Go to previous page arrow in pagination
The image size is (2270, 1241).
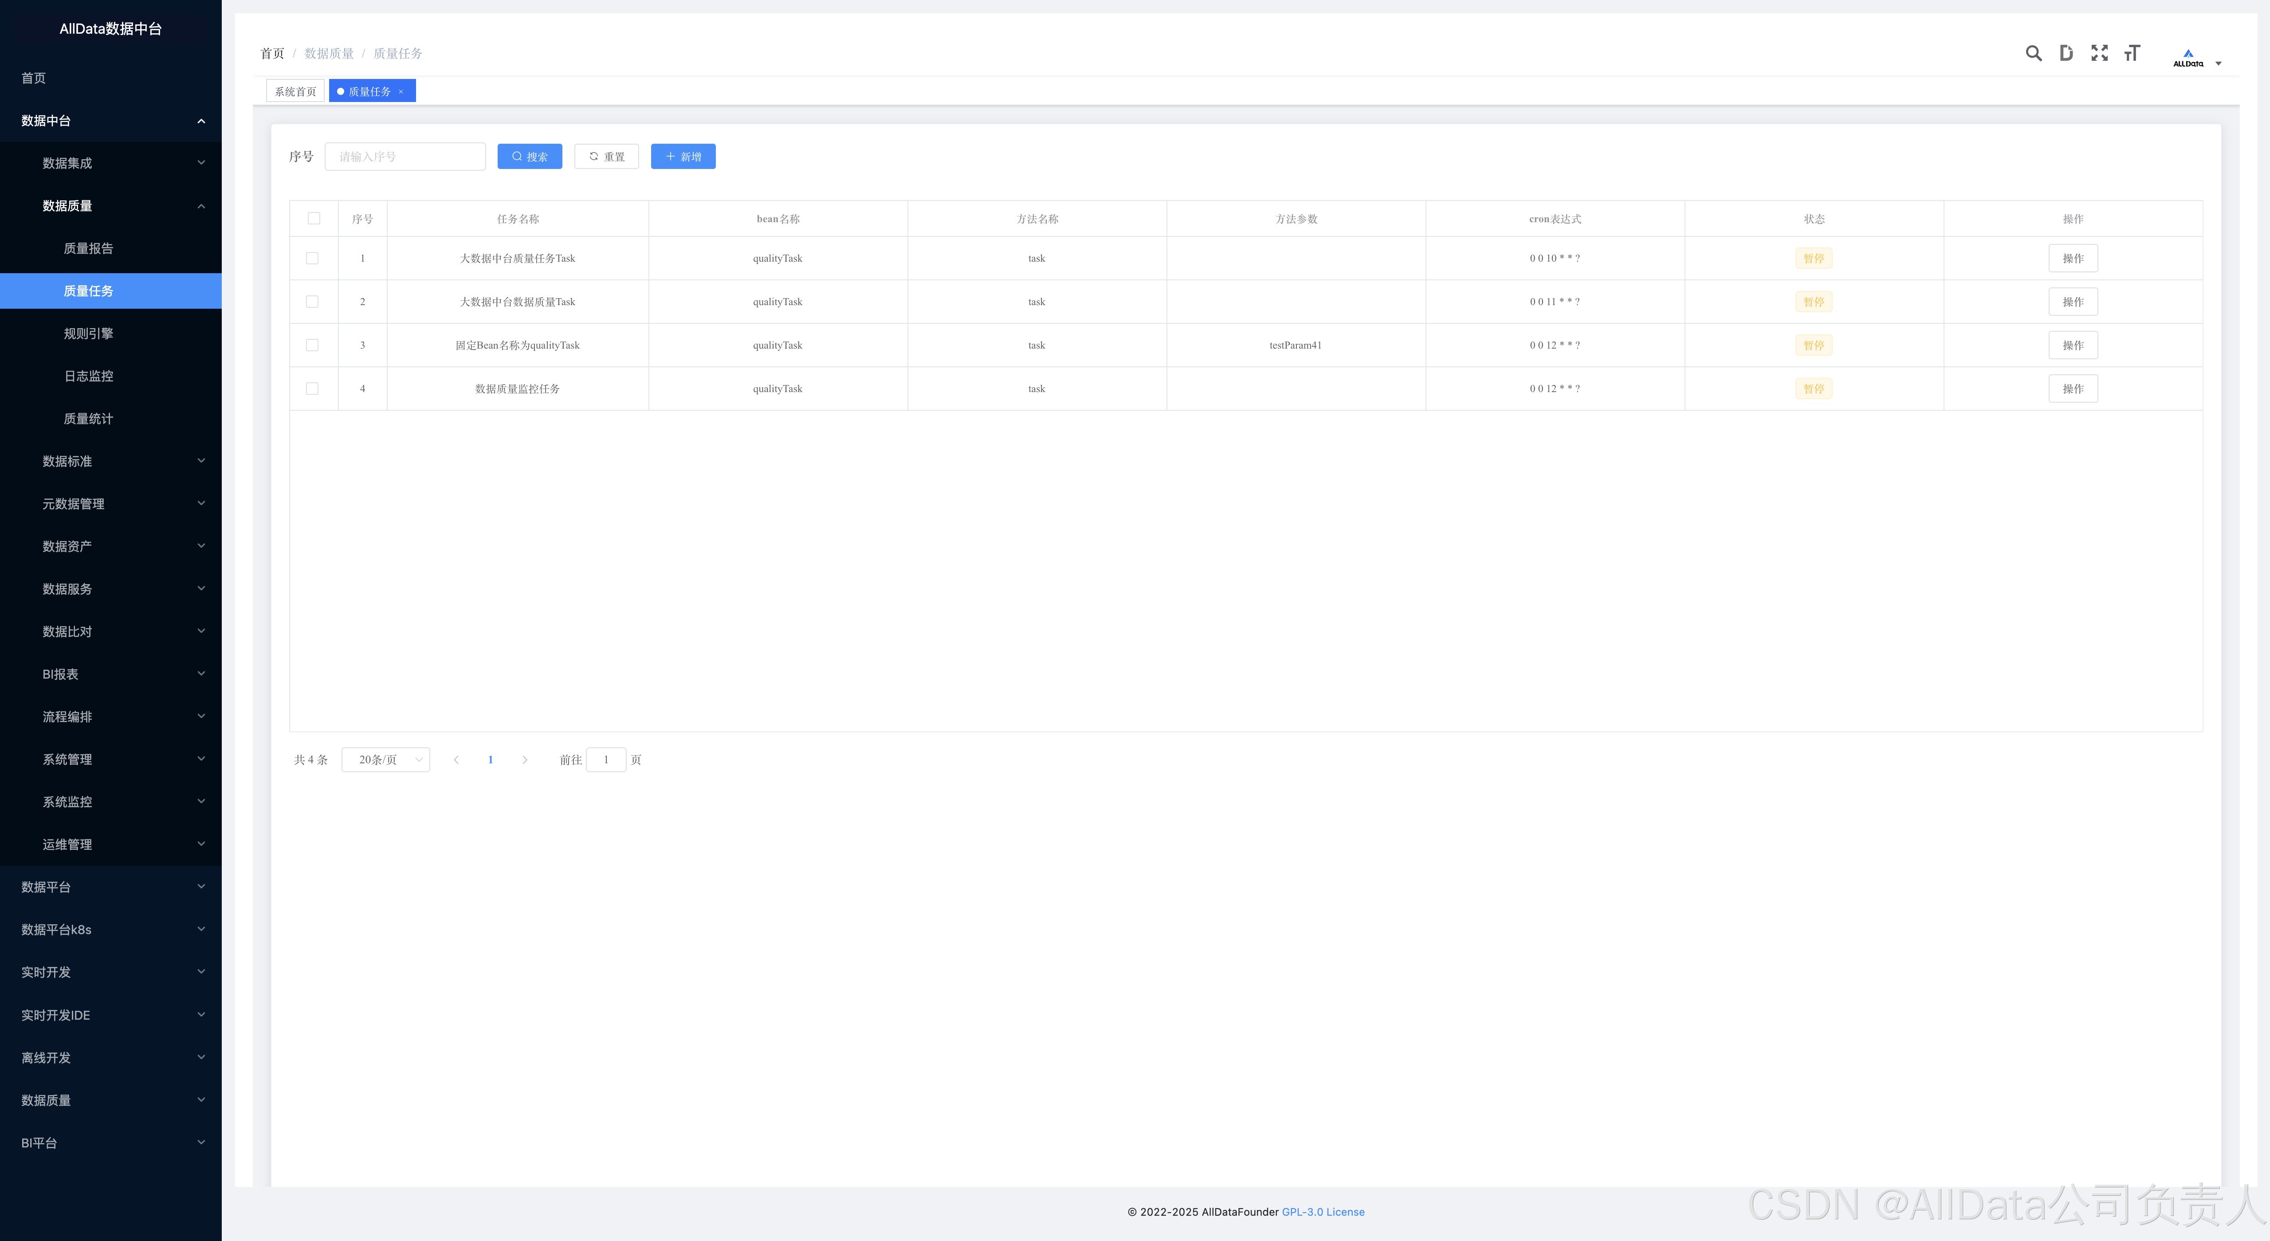(x=456, y=760)
